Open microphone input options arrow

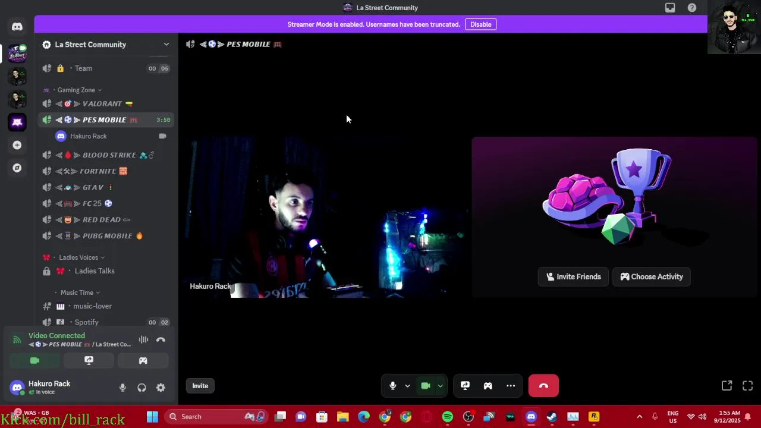pyautogui.click(x=407, y=386)
